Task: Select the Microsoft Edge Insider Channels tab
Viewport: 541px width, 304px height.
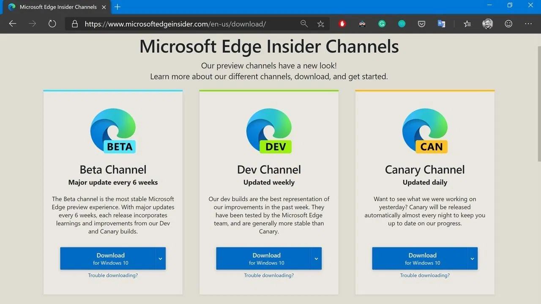Action: click(x=58, y=7)
